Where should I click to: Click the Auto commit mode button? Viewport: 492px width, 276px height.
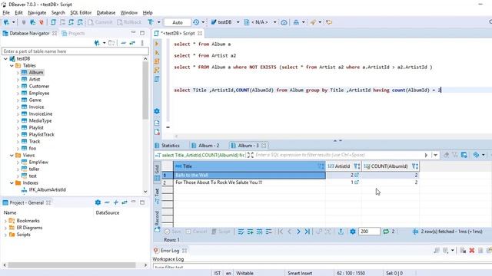tap(178, 22)
